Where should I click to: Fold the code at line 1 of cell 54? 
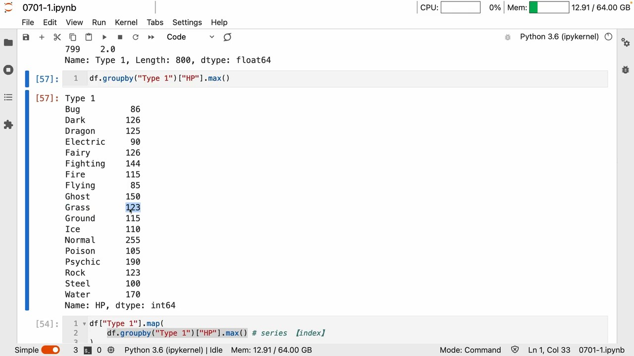[x=84, y=324]
